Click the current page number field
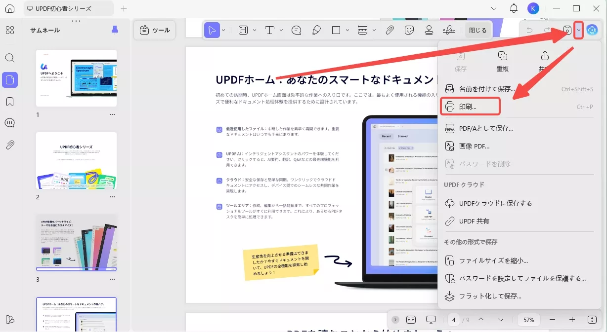This screenshot has height=332, width=607. 454,320
